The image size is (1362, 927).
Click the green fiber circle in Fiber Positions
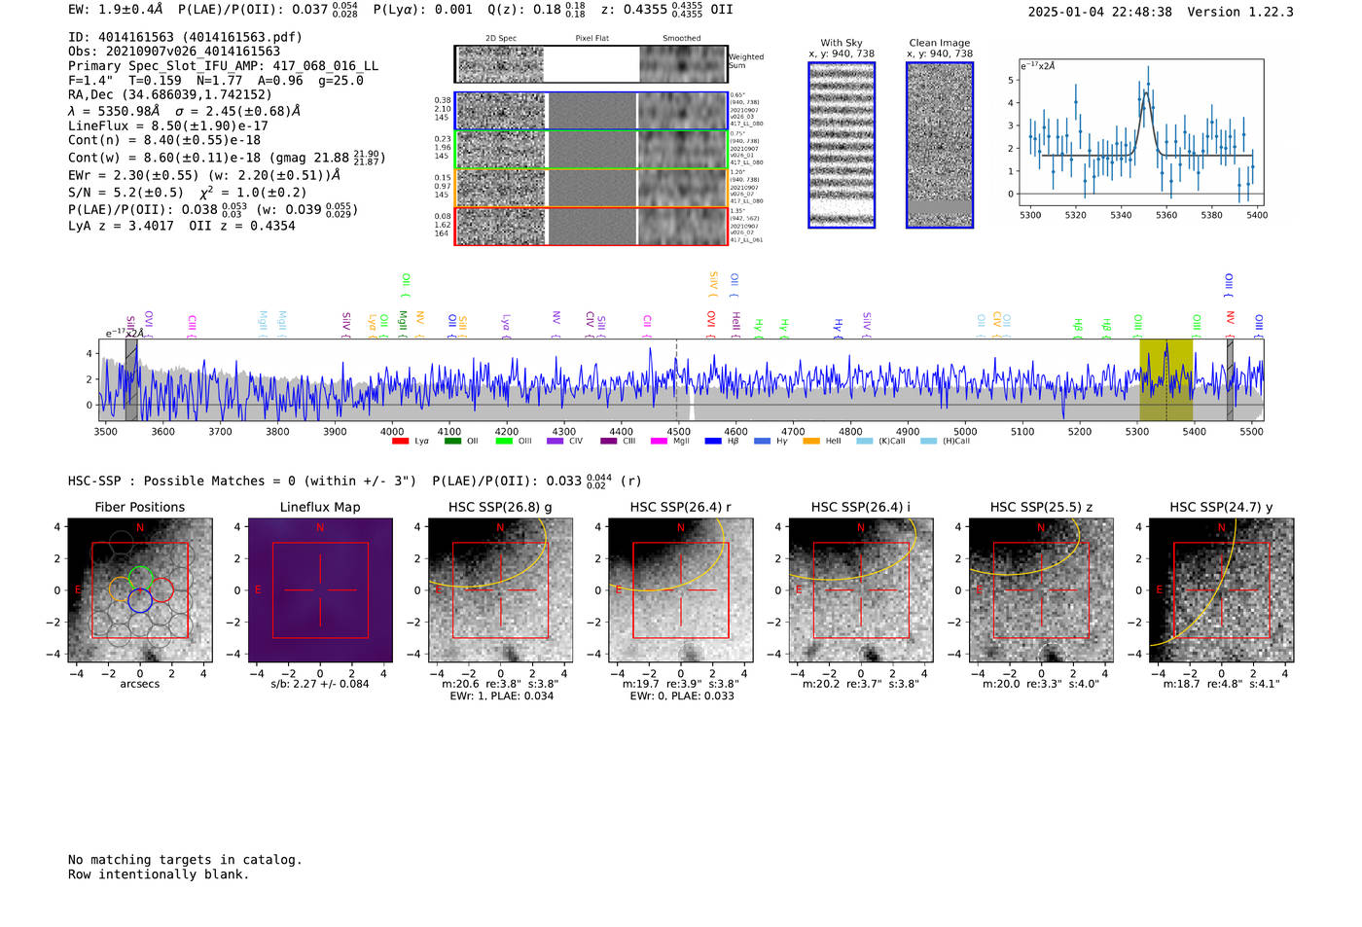tap(140, 578)
